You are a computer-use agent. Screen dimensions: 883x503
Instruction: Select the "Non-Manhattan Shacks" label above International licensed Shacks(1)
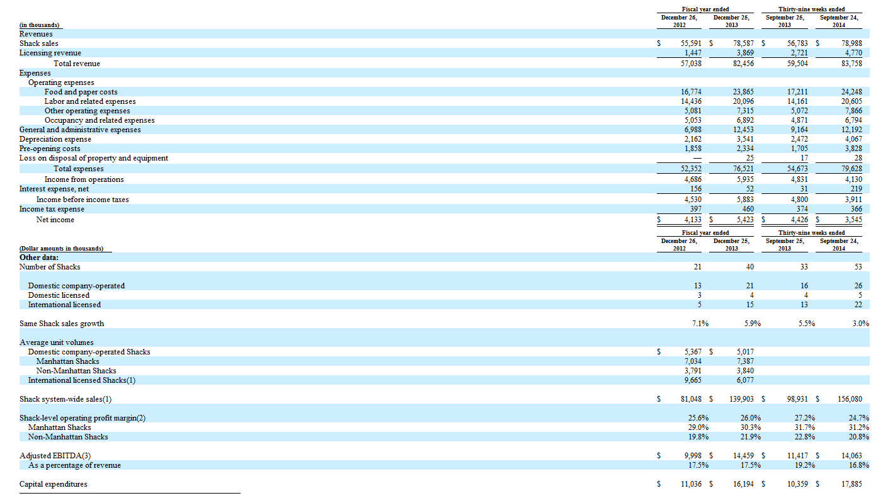tap(76, 371)
